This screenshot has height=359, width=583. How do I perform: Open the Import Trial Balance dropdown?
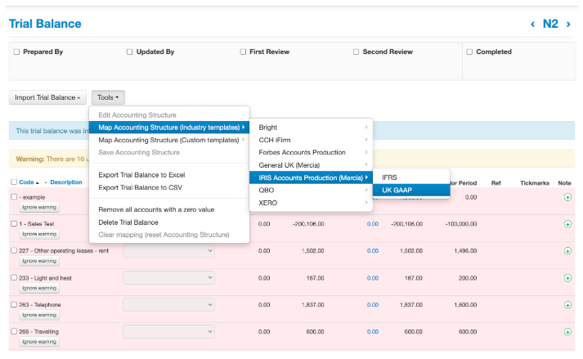click(x=47, y=97)
